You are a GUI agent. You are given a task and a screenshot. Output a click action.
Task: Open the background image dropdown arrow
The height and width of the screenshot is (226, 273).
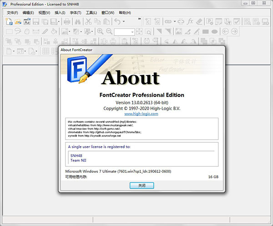70,32
